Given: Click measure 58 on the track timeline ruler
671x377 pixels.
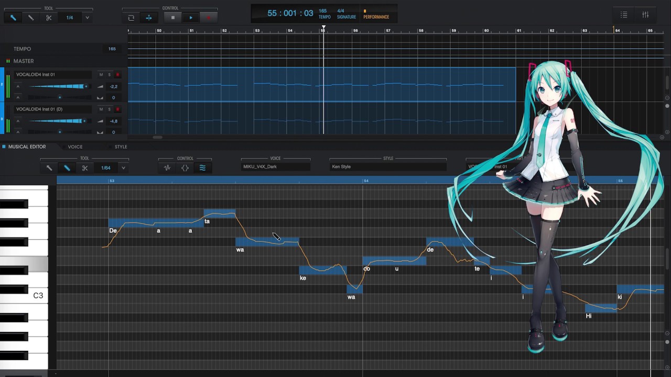Looking at the screenshot, I should tap(421, 31).
